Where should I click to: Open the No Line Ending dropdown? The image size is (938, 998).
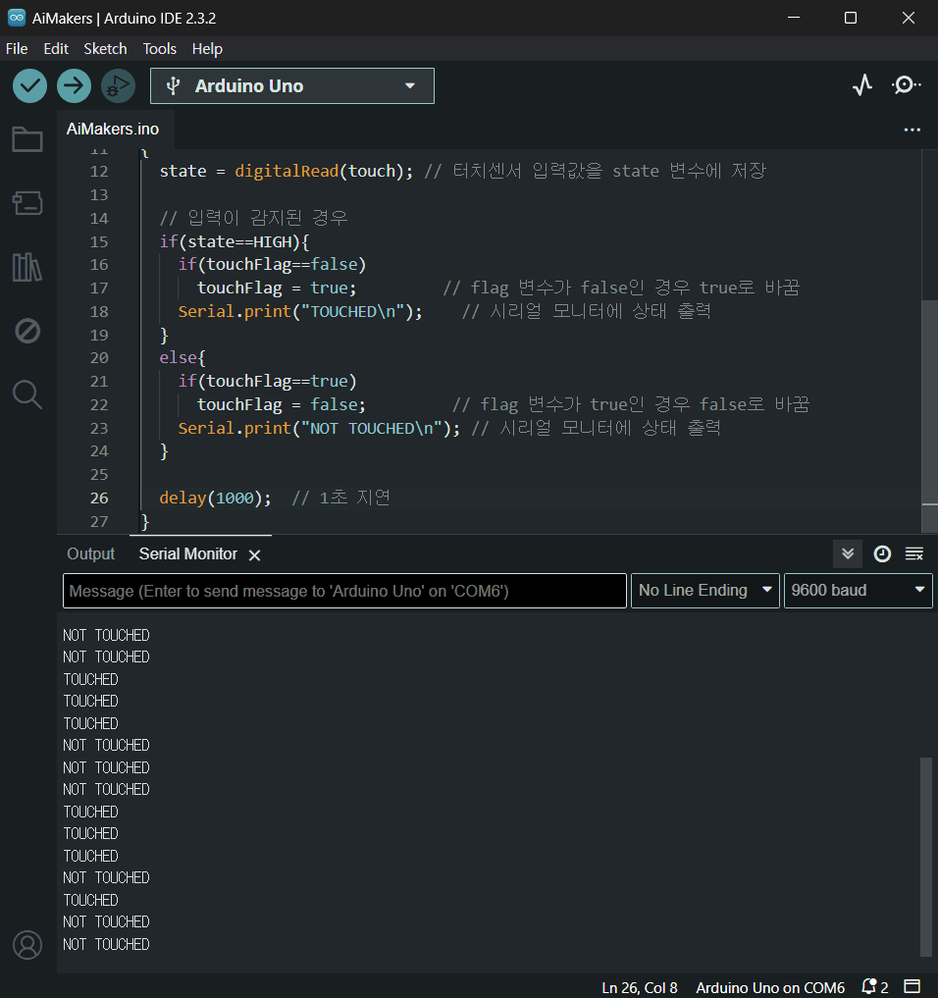704,591
